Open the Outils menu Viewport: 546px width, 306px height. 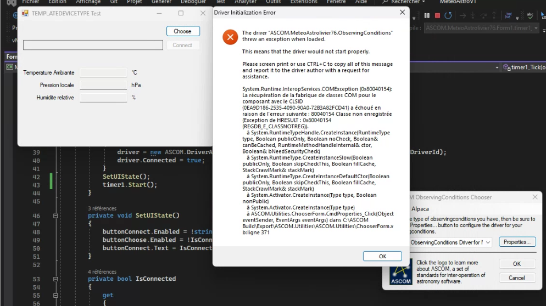click(x=274, y=2)
